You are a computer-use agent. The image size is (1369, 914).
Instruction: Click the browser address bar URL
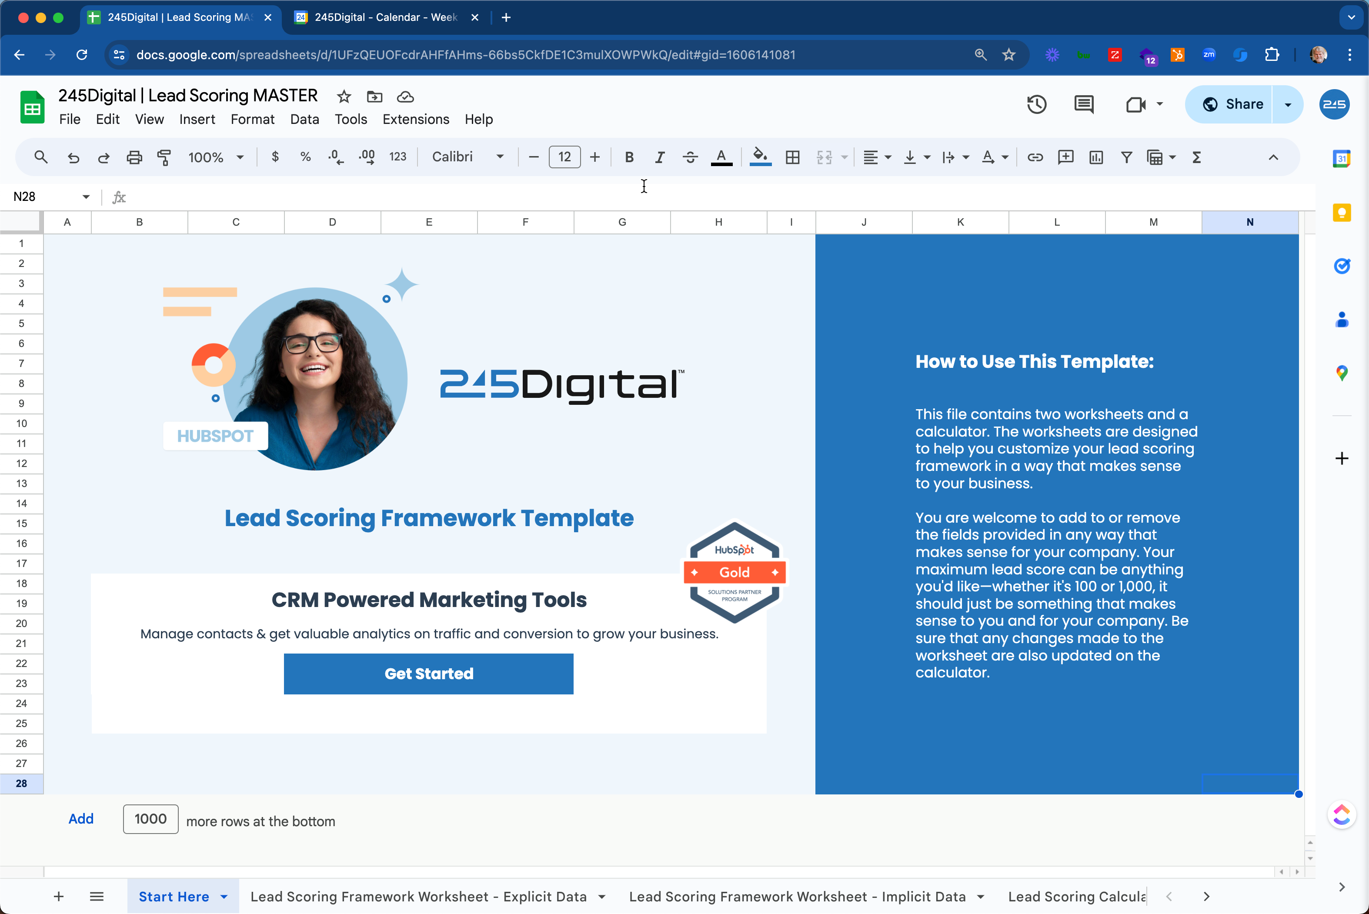click(466, 55)
